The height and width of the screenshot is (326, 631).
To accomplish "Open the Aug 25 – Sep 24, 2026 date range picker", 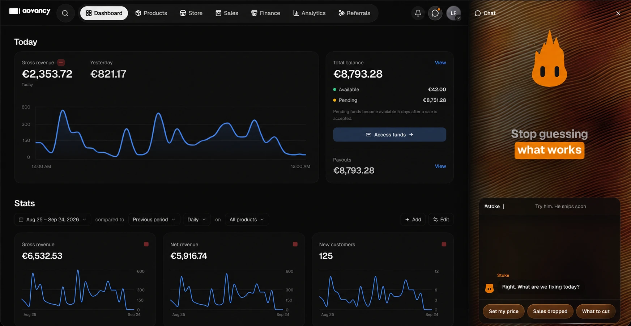I will click(x=53, y=220).
